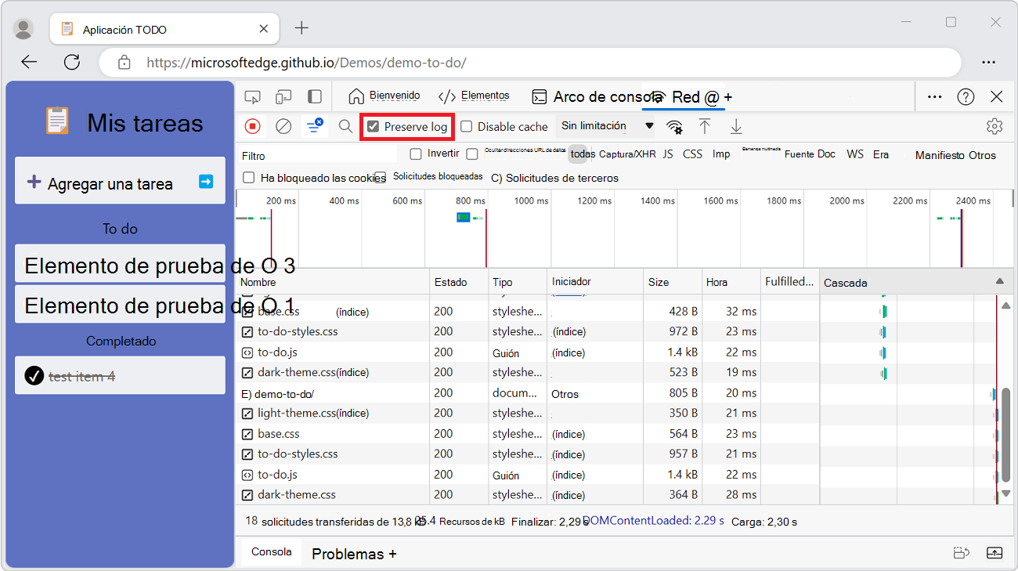Open the Sin limitación throttling dropdown
Screen dimensions: 1018x571
click(607, 126)
